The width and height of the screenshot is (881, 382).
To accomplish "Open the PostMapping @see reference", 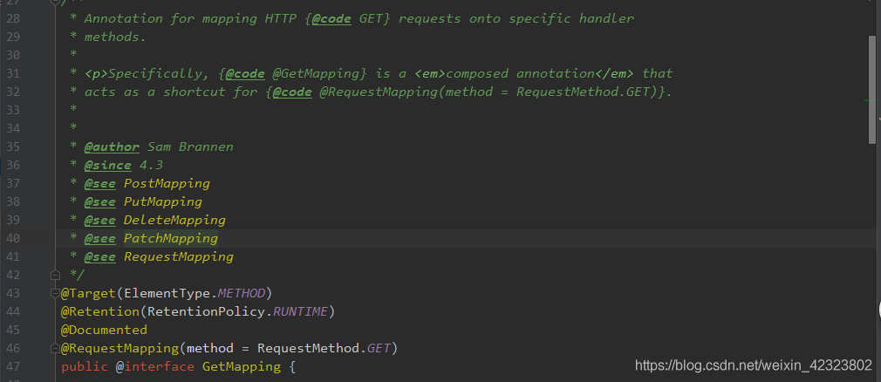I will pyautogui.click(x=167, y=184).
